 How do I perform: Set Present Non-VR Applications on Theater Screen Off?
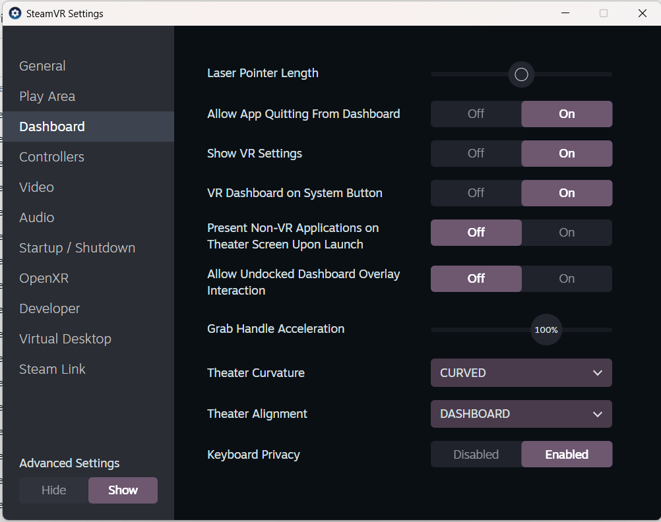click(x=476, y=233)
